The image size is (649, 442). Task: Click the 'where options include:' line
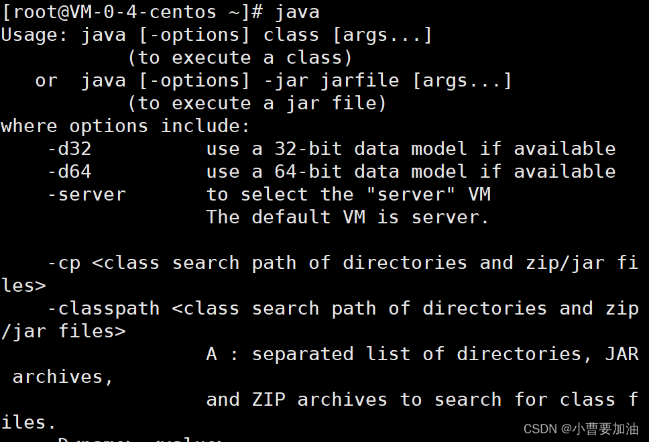(x=125, y=126)
